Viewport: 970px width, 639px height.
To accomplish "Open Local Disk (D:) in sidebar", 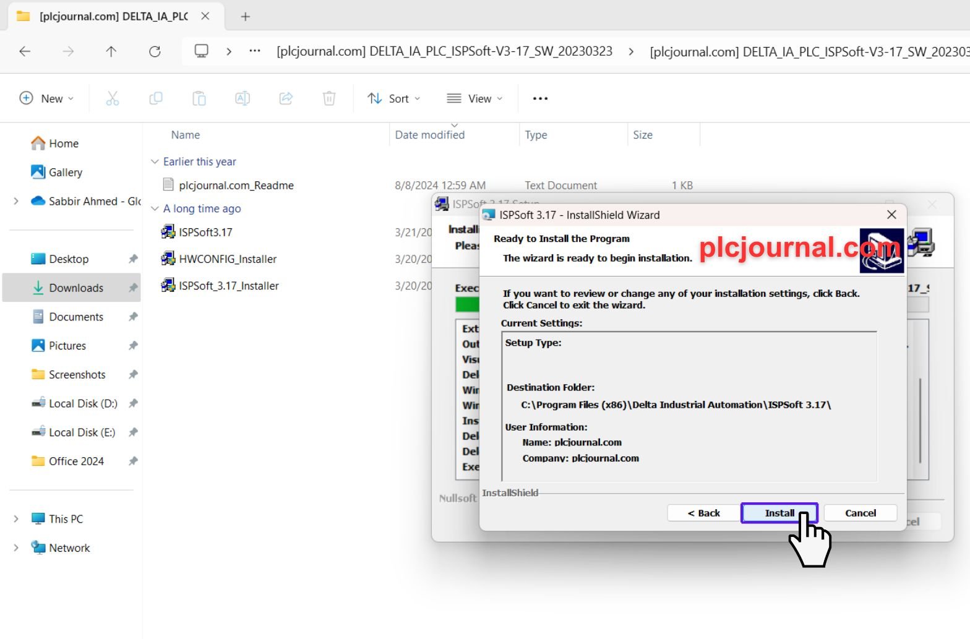I will tap(83, 403).
